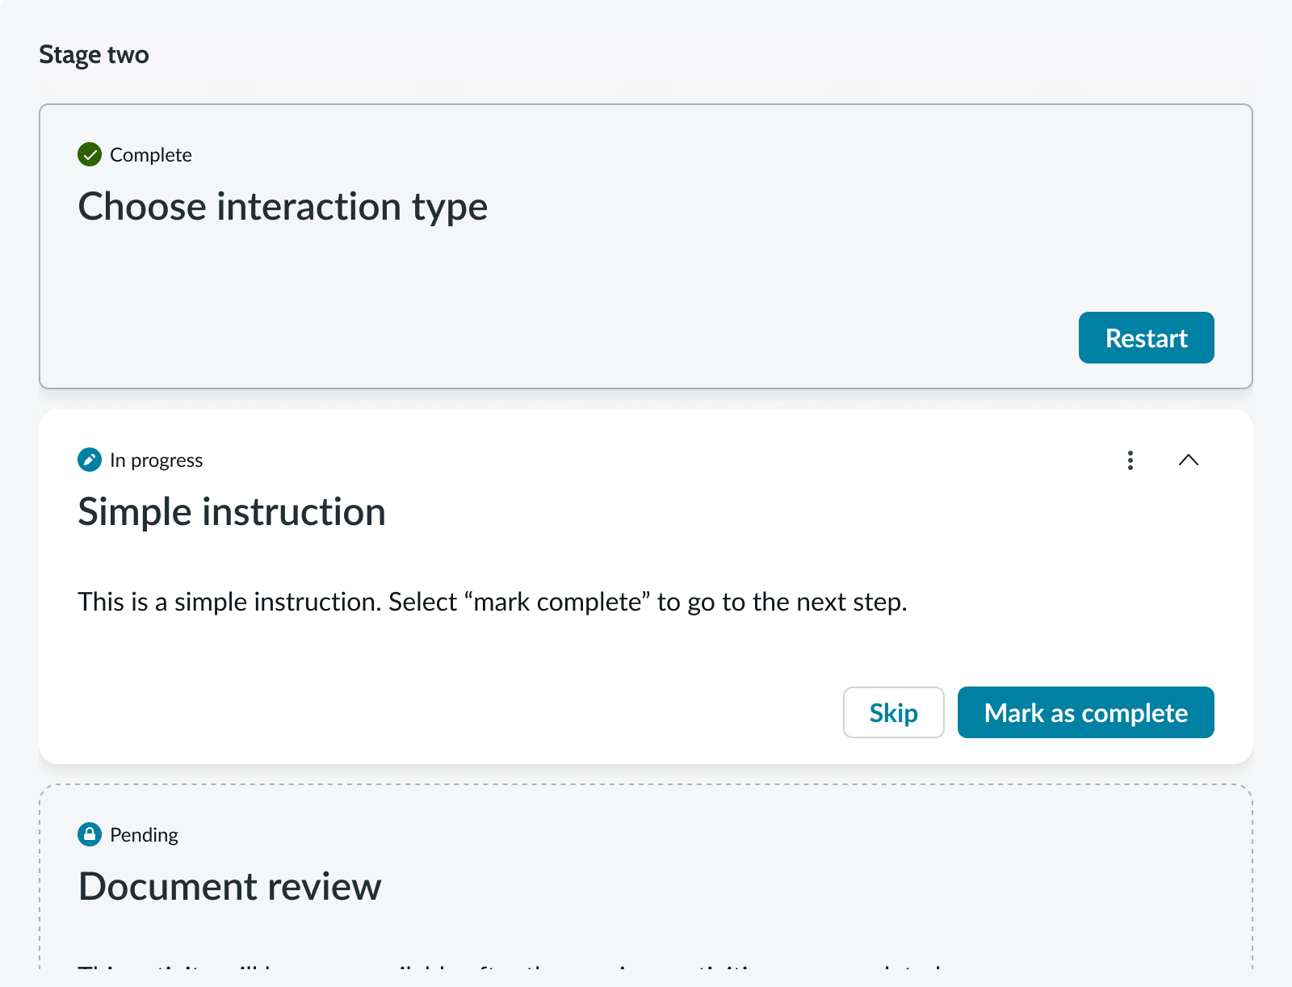Select the Simple instruction heading
The height and width of the screenshot is (987, 1292).
(x=232, y=510)
